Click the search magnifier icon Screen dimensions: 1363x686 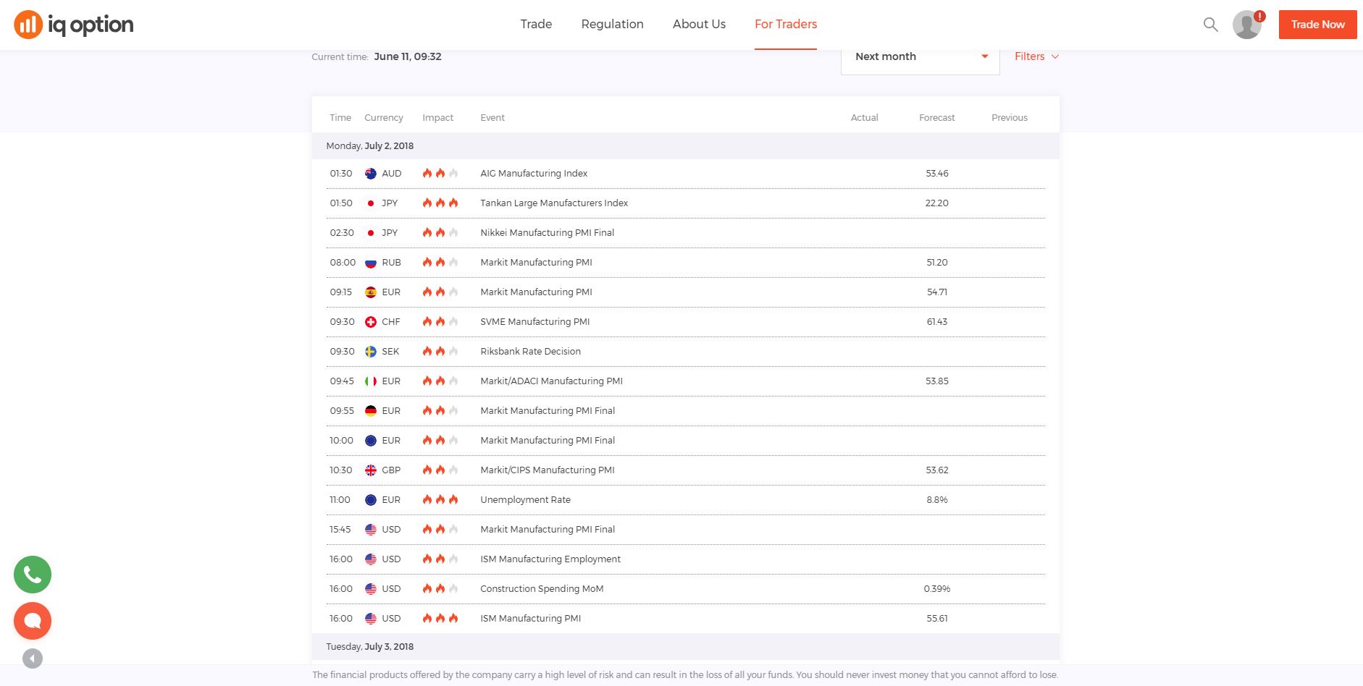click(x=1210, y=25)
